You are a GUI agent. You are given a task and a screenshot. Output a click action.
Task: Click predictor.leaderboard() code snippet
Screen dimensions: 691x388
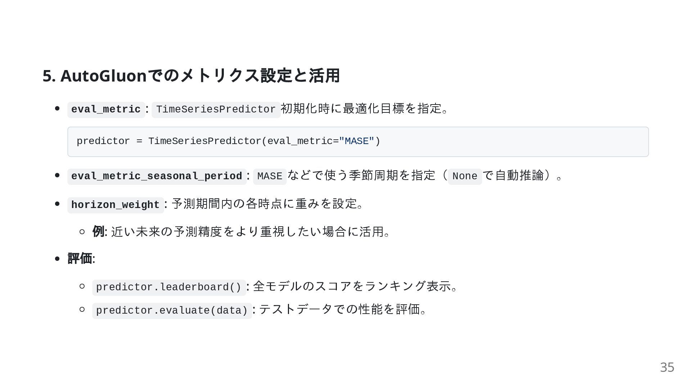click(169, 287)
